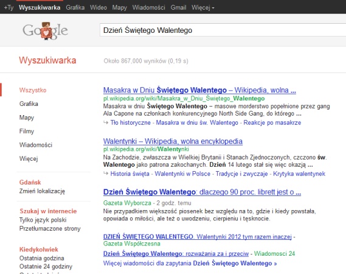
Task: Click the Około 867,000 wyników result count
Action: pos(146,61)
